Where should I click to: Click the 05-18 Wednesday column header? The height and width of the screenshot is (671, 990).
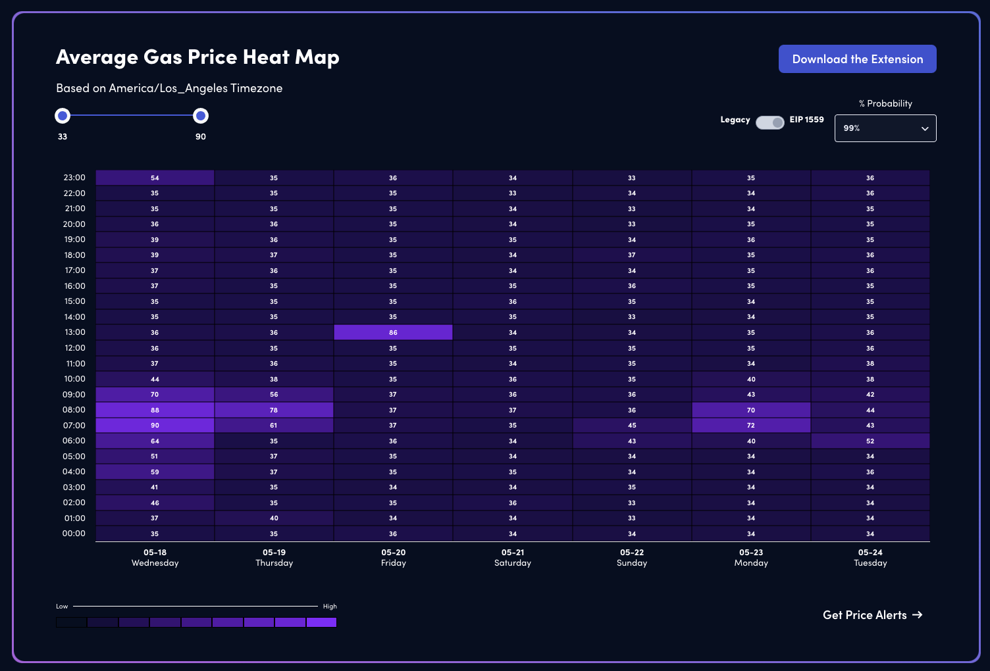click(x=155, y=558)
